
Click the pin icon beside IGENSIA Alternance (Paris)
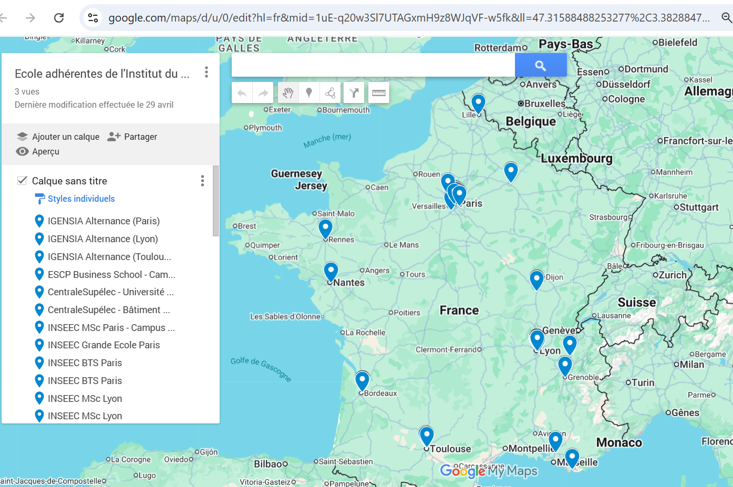pos(39,221)
